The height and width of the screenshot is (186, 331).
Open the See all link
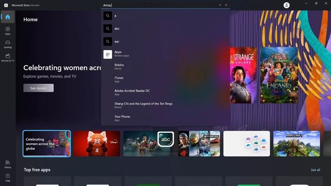315,170
